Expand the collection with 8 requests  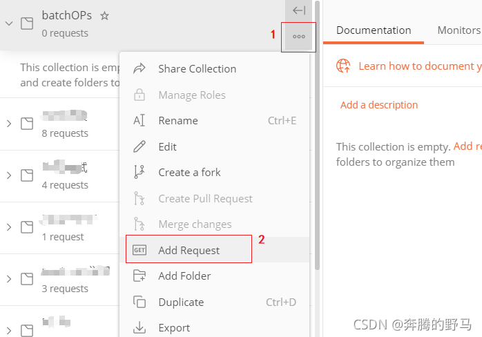pos(9,124)
